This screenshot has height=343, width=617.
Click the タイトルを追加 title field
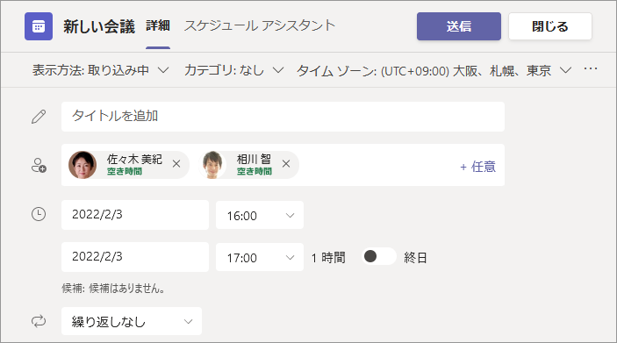283,117
